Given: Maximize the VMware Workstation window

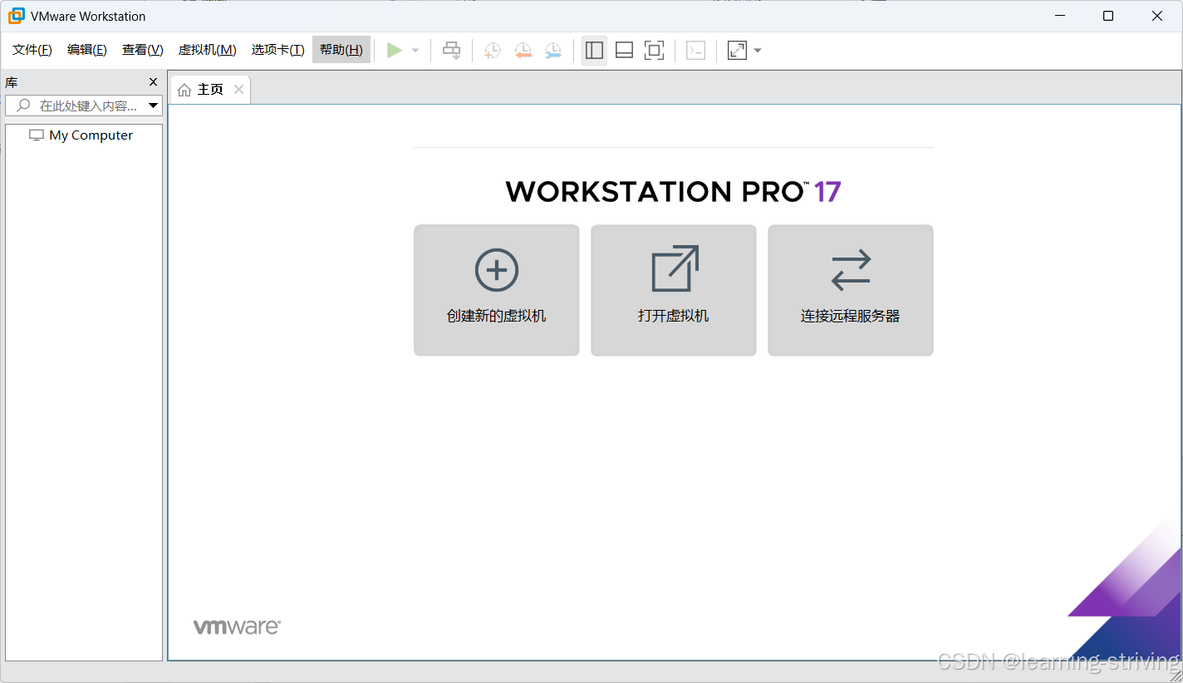Looking at the screenshot, I should (x=1107, y=16).
